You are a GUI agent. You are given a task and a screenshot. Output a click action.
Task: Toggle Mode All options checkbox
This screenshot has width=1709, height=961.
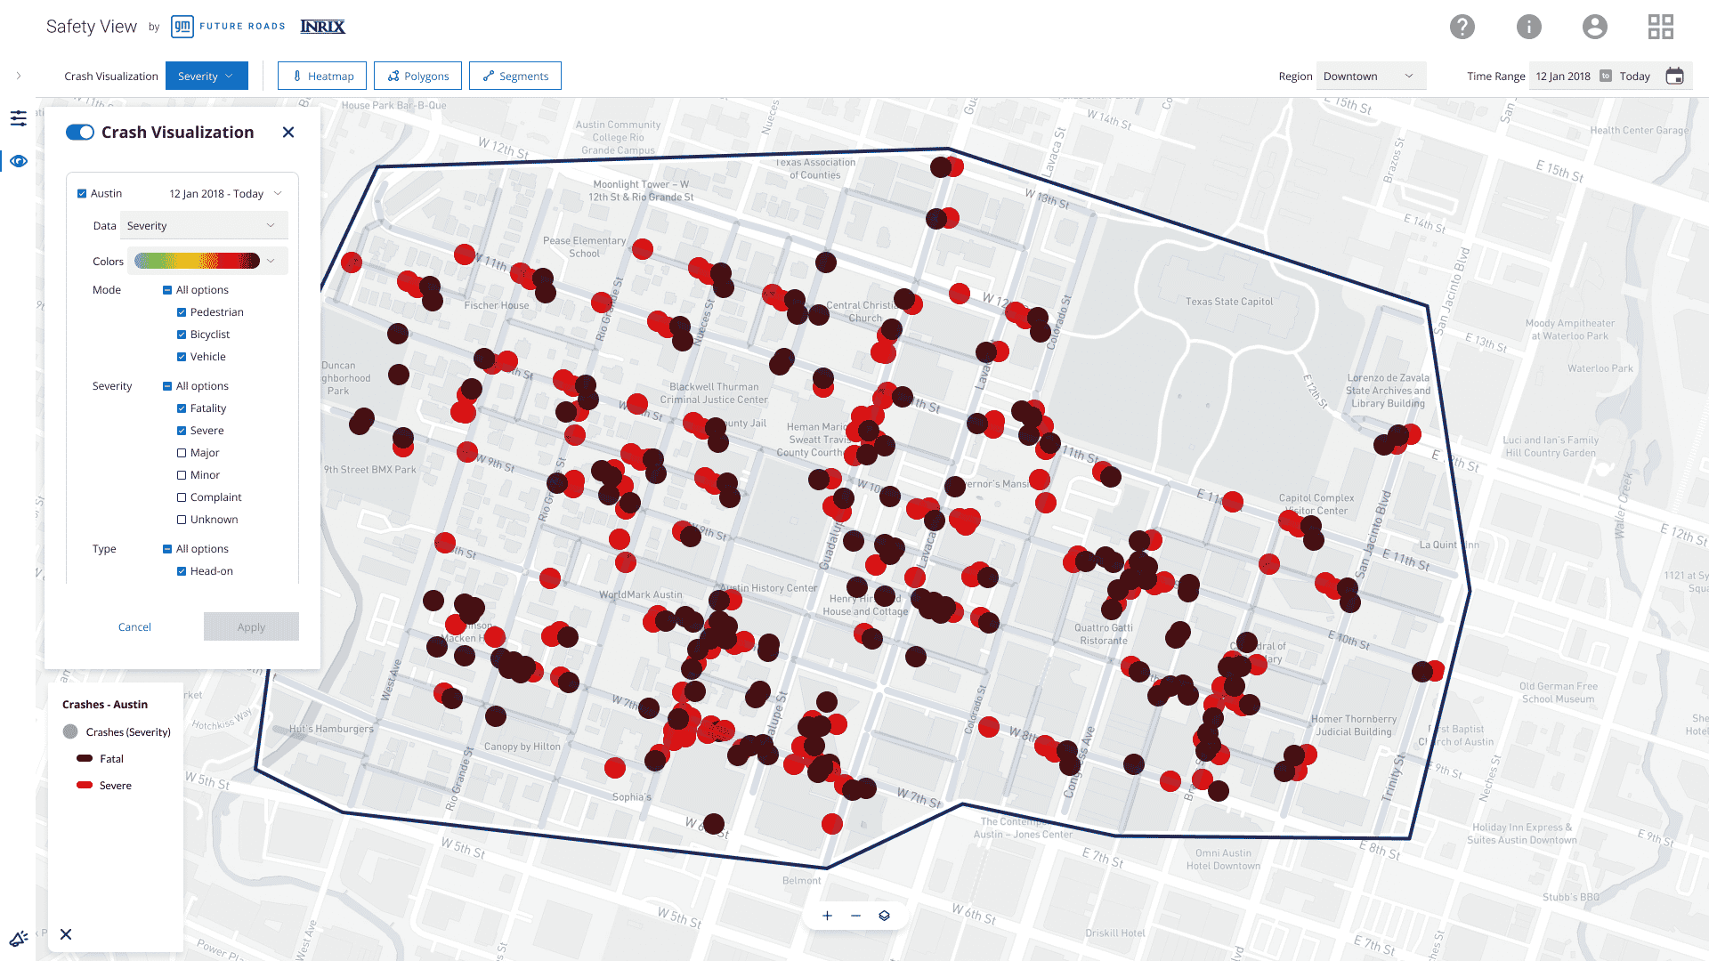click(x=167, y=290)
